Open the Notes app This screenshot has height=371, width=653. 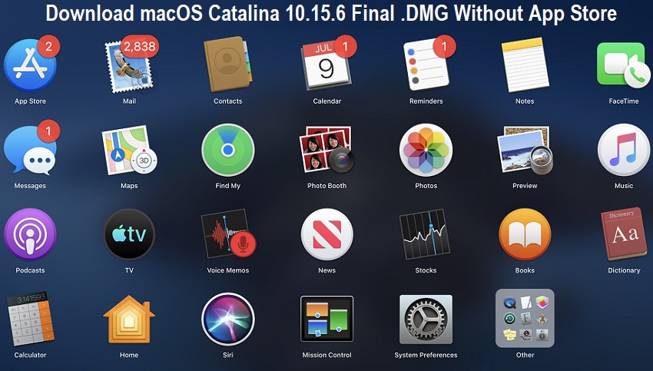(525, 65)
